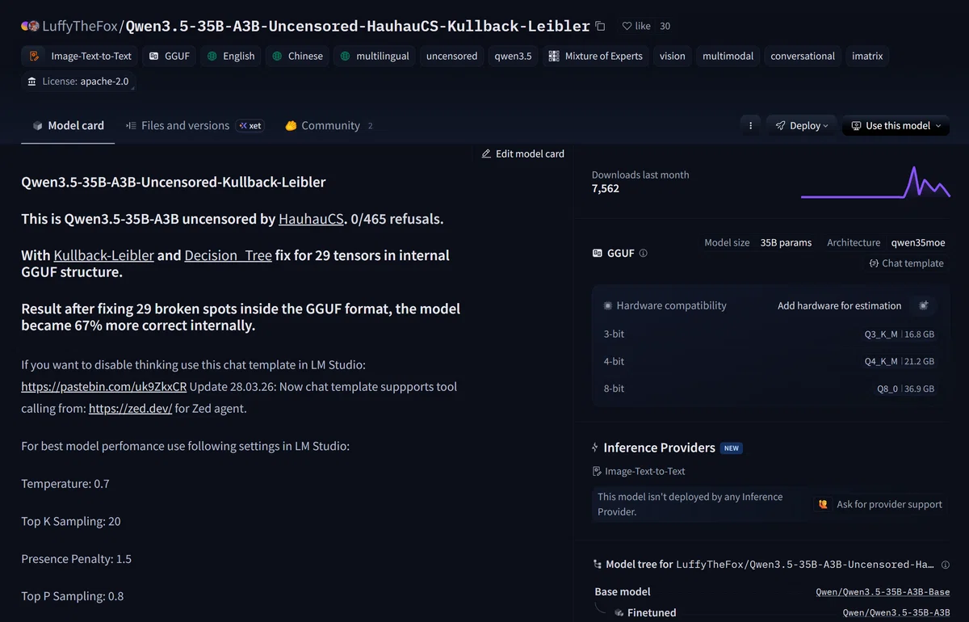Click the Presence Penalty: 1.5 line
Image resolution: width=969 pixels, height=622 pixels.
(x=77, y=559)
